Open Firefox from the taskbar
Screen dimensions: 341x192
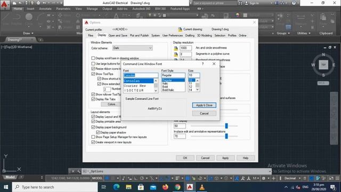click(165, 187)
